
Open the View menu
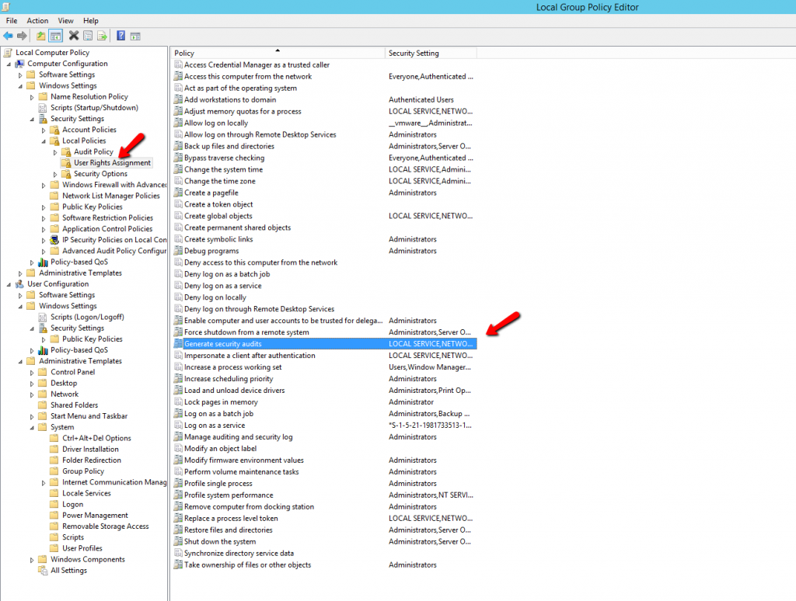65,20
